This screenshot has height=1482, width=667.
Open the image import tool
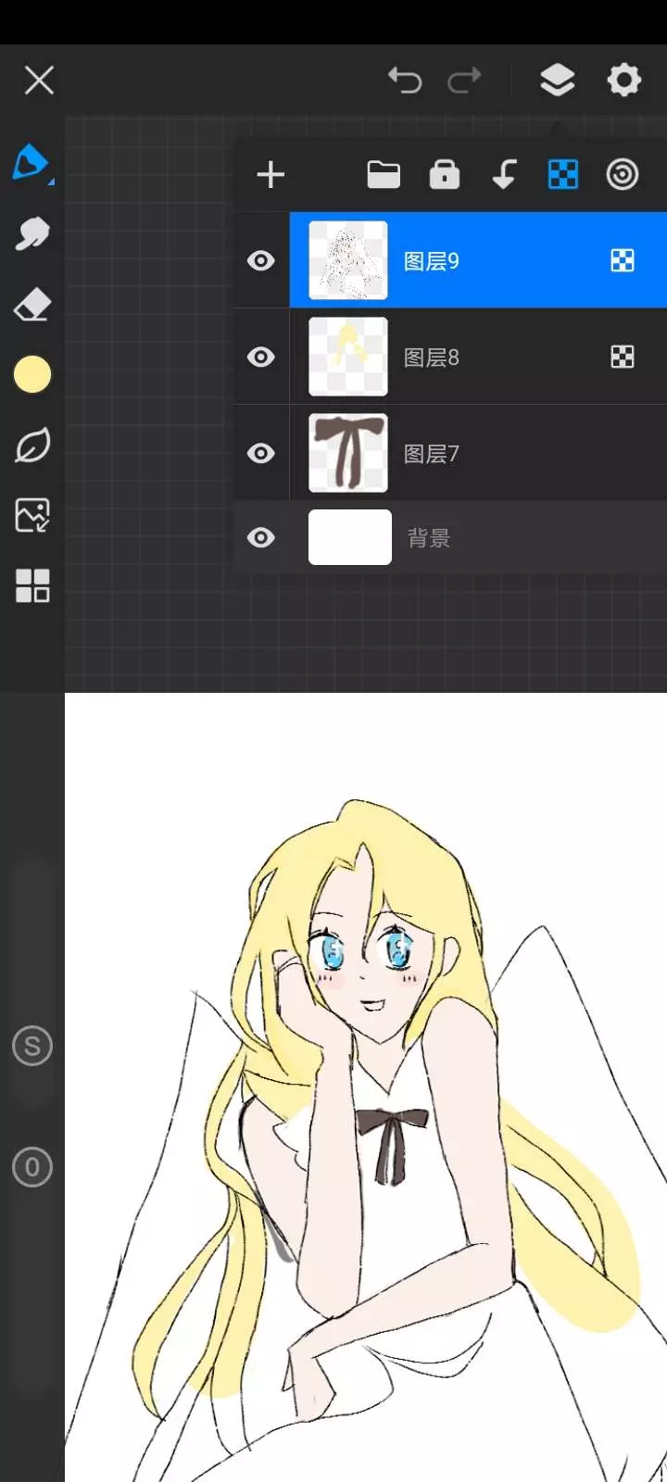[x=32, y=515]
